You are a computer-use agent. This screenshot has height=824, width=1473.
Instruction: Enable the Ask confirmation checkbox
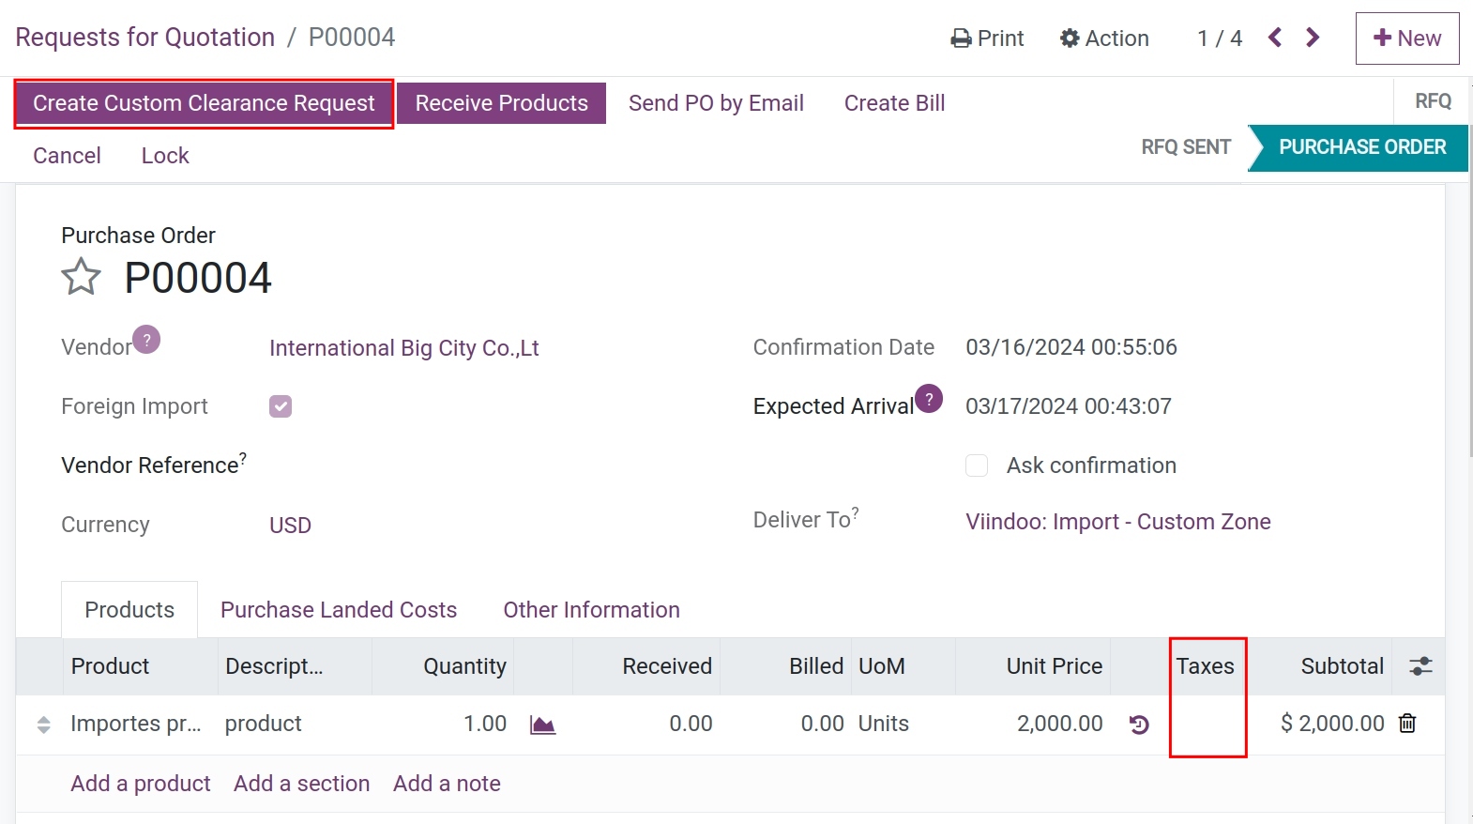pos(977,465)
